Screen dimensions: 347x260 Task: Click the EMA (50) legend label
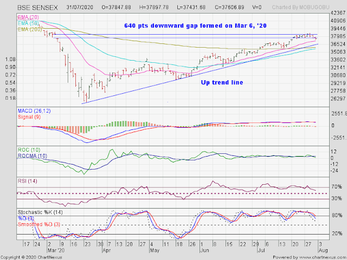click(x=28, y=23)
